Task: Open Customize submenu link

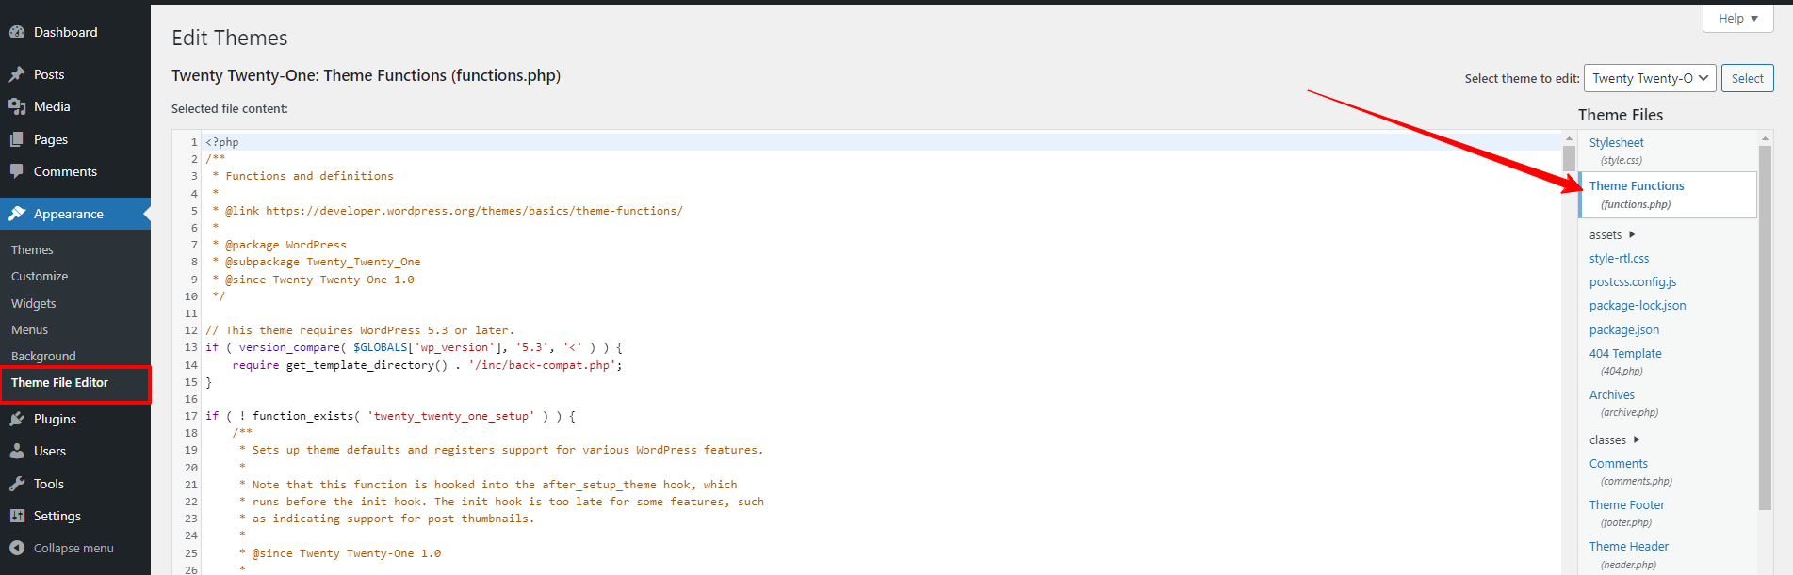Action: [x=40, y=276]
